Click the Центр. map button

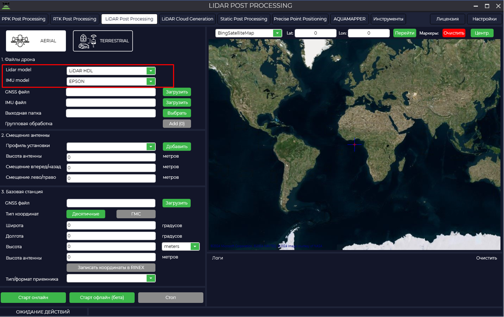pyautogui.click(x=482, y=33)
